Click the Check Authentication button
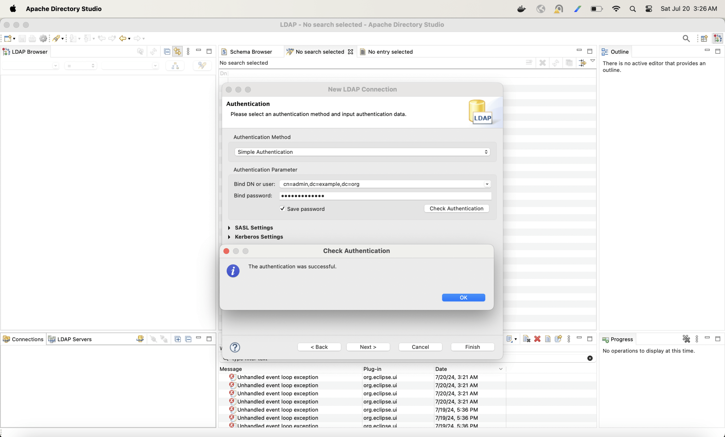725x437 pixels. [x=456, y=208]
